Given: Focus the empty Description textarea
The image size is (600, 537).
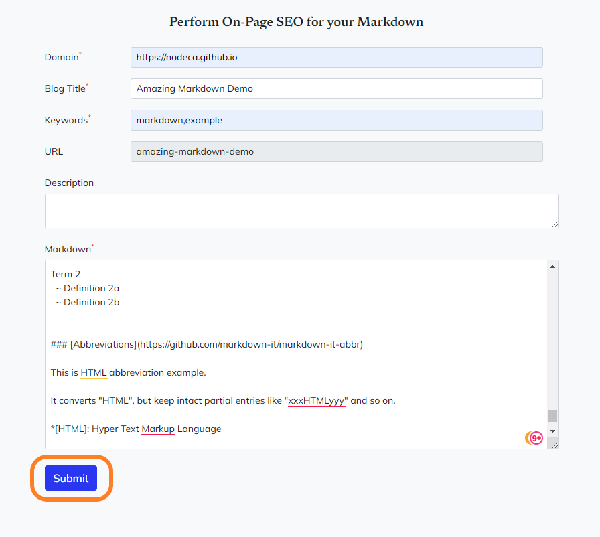Looking at the screenshot, I should [x=301, y=211].
